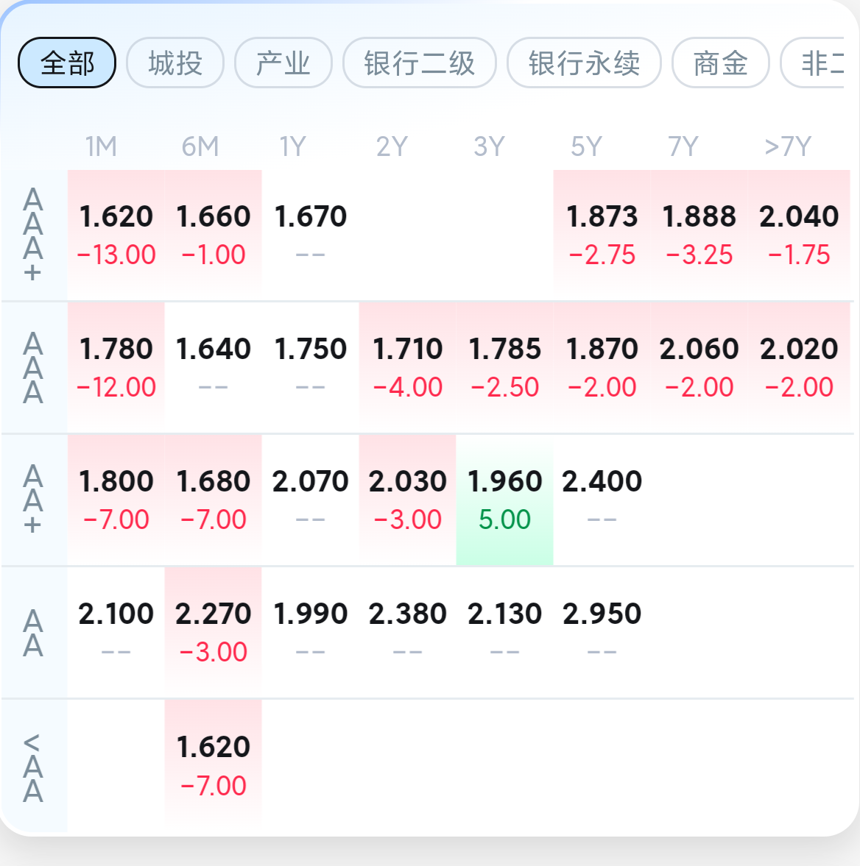This screenshot has height=866, width=860.
Task: Open the AAA 1M cell showing 1.780
Action: 116,368
